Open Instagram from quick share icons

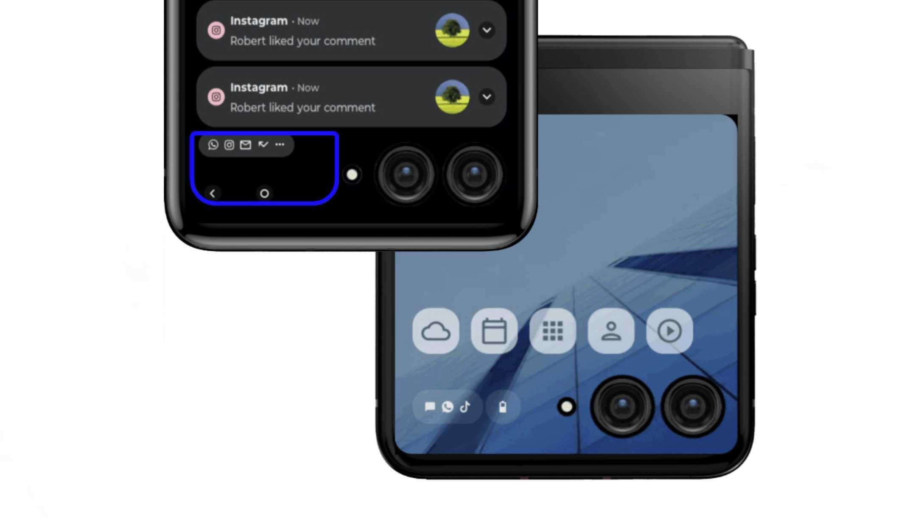230,144
